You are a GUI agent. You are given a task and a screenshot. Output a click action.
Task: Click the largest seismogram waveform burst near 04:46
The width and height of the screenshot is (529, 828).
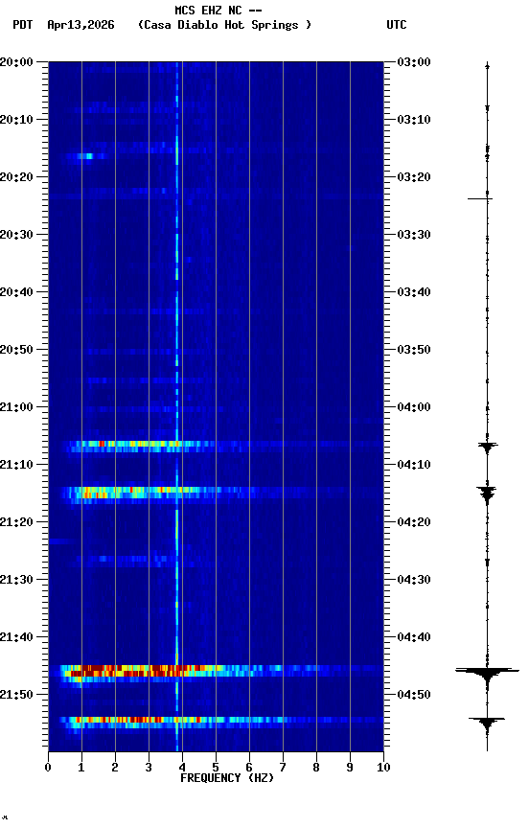487,674
